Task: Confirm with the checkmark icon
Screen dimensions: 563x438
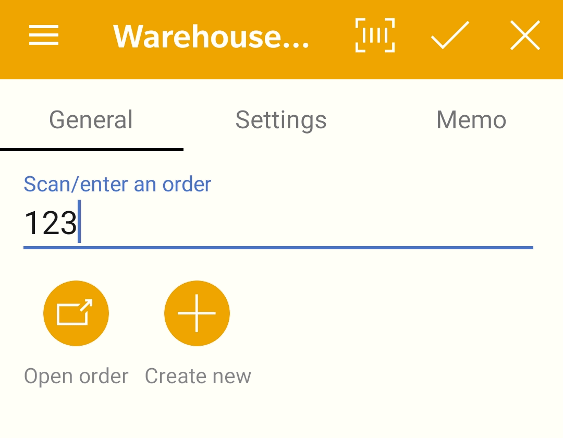Action: (x=450, y=35)
